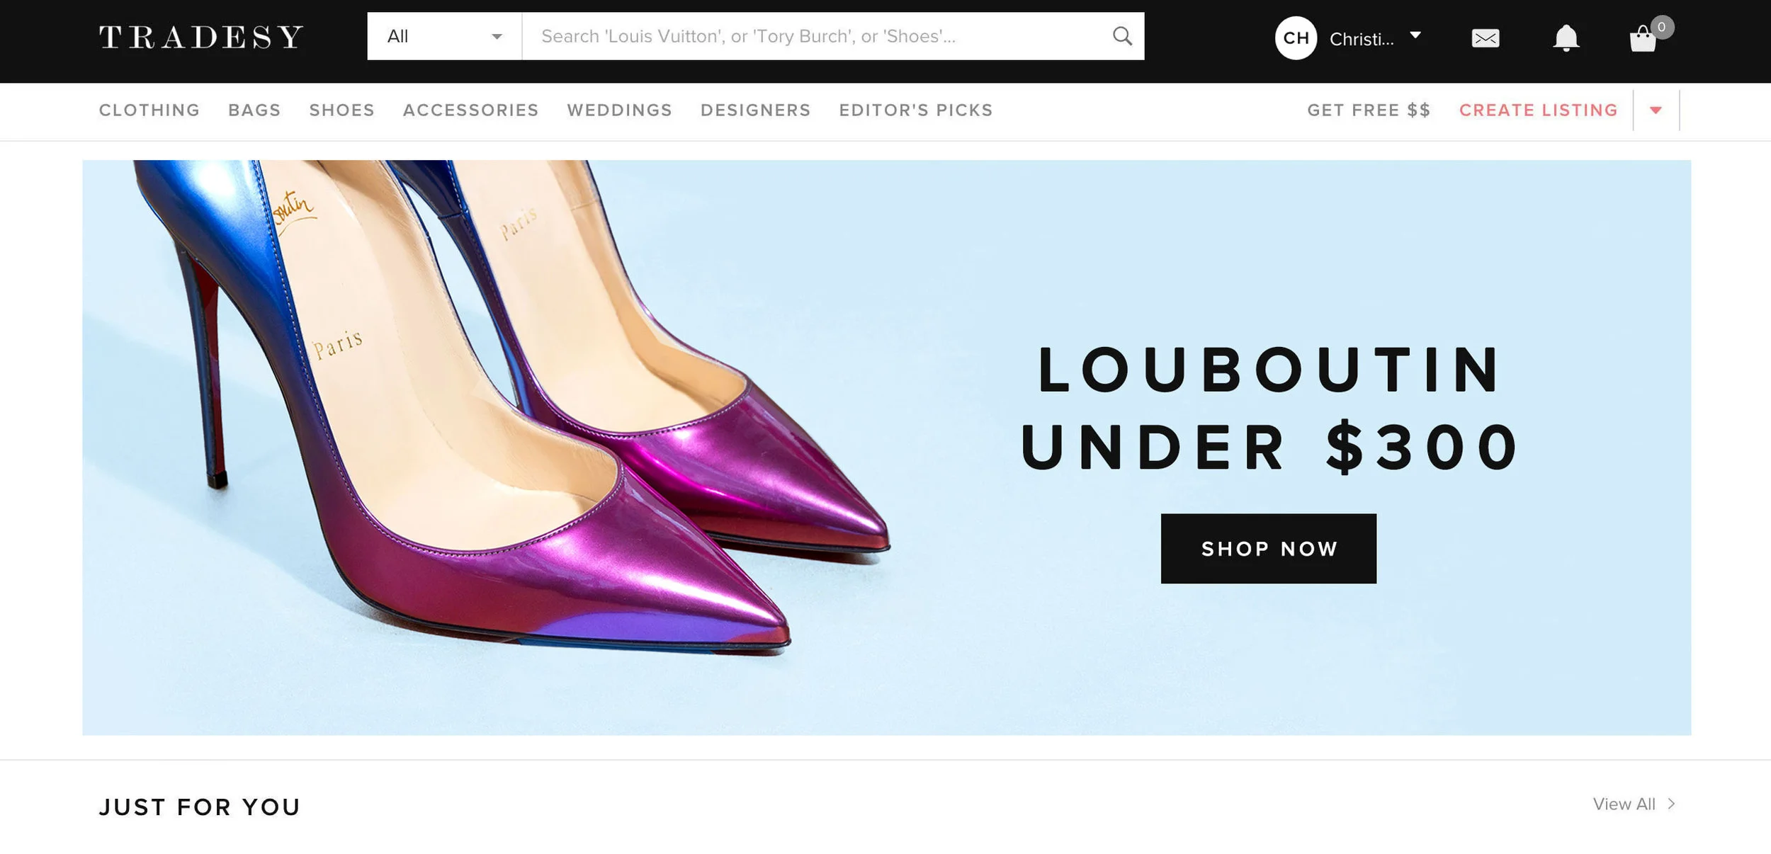Click the search magnifier icon
The image size is (1771, 854).
tap(1121, 36)
